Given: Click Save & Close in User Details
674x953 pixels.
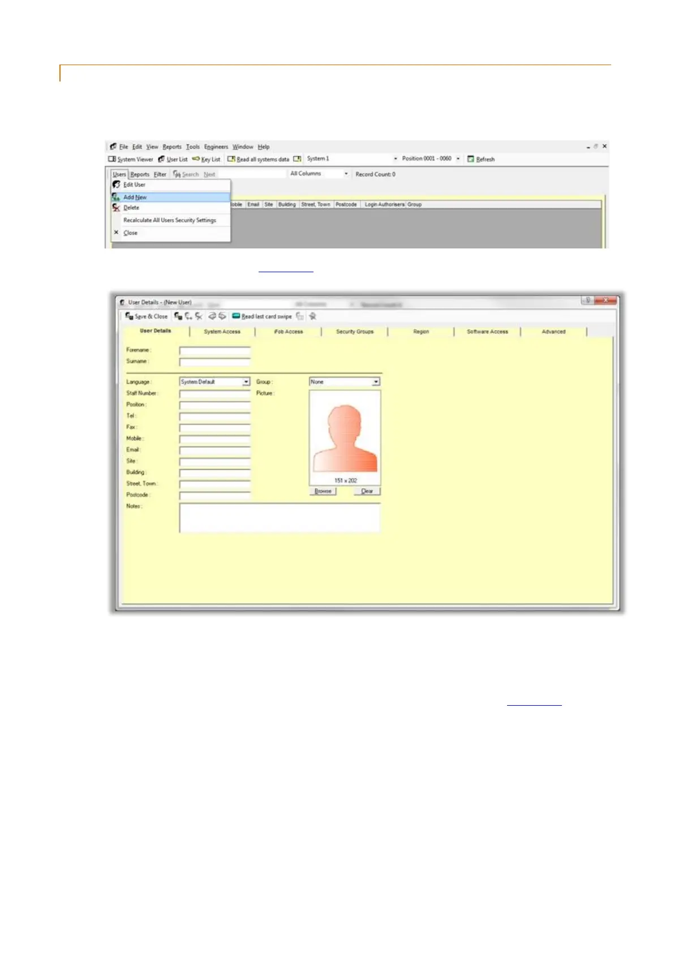Looking at the screenshot, I should coord(147,316).
